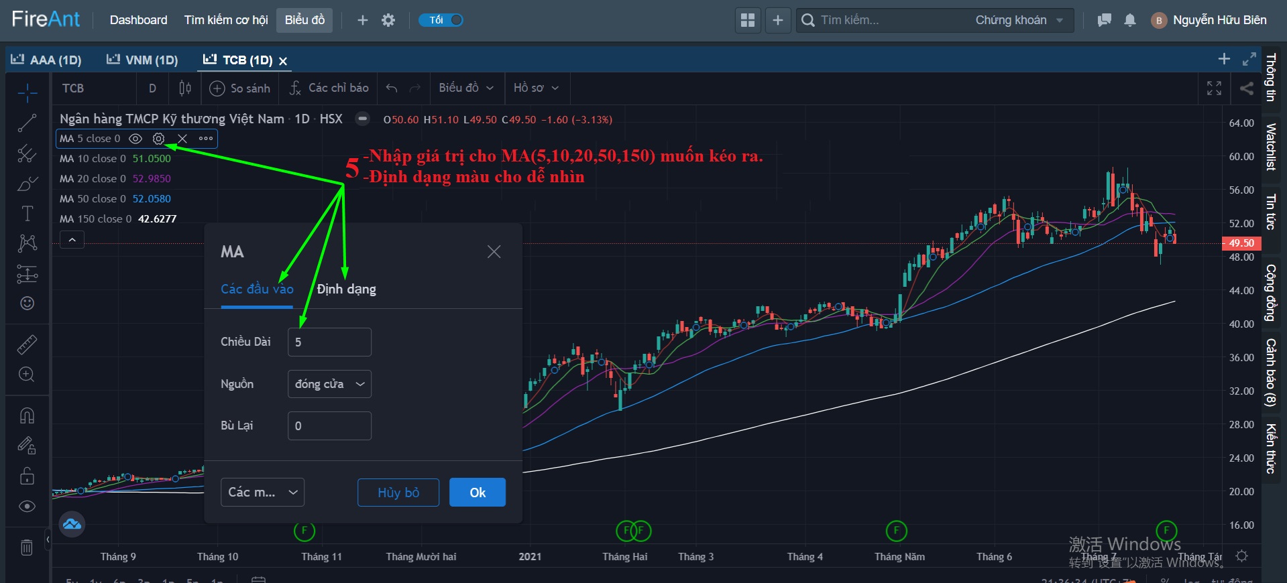Viewport: 1287px width, 583px height.
Task: Select the trend line drawing tool
Action: [27, 123]
